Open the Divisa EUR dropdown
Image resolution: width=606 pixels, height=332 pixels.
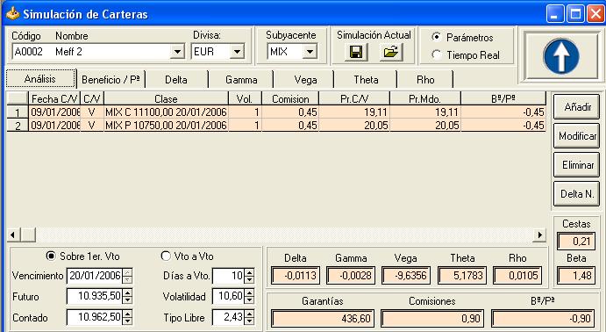237,52
